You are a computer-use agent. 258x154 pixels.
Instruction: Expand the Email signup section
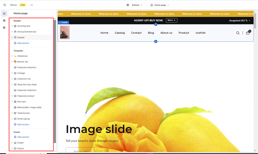[x=12, y=119]
